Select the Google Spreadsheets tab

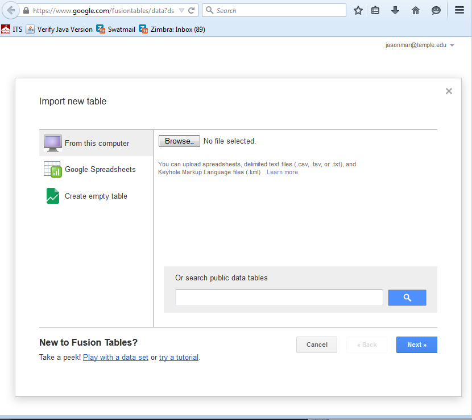pyautogui.click(x=96, y=170)
